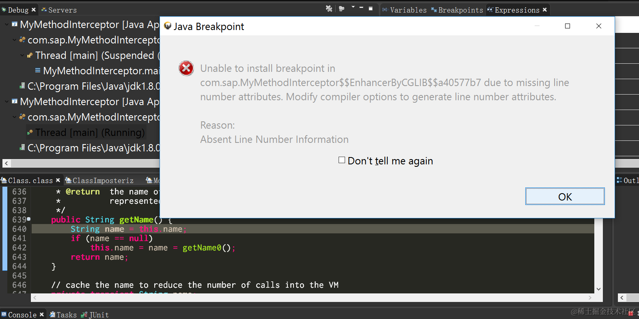Click the red error icon in dialog
Image resolution: width=639 pixels, height=319 pixels.
pyautogui.click(x=186, y=69)
